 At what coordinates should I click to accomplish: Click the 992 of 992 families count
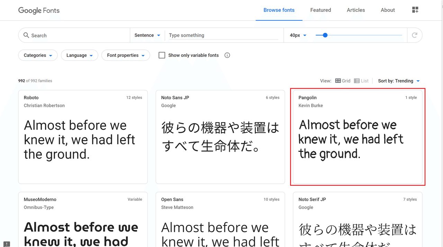click(x=35, y=81)
